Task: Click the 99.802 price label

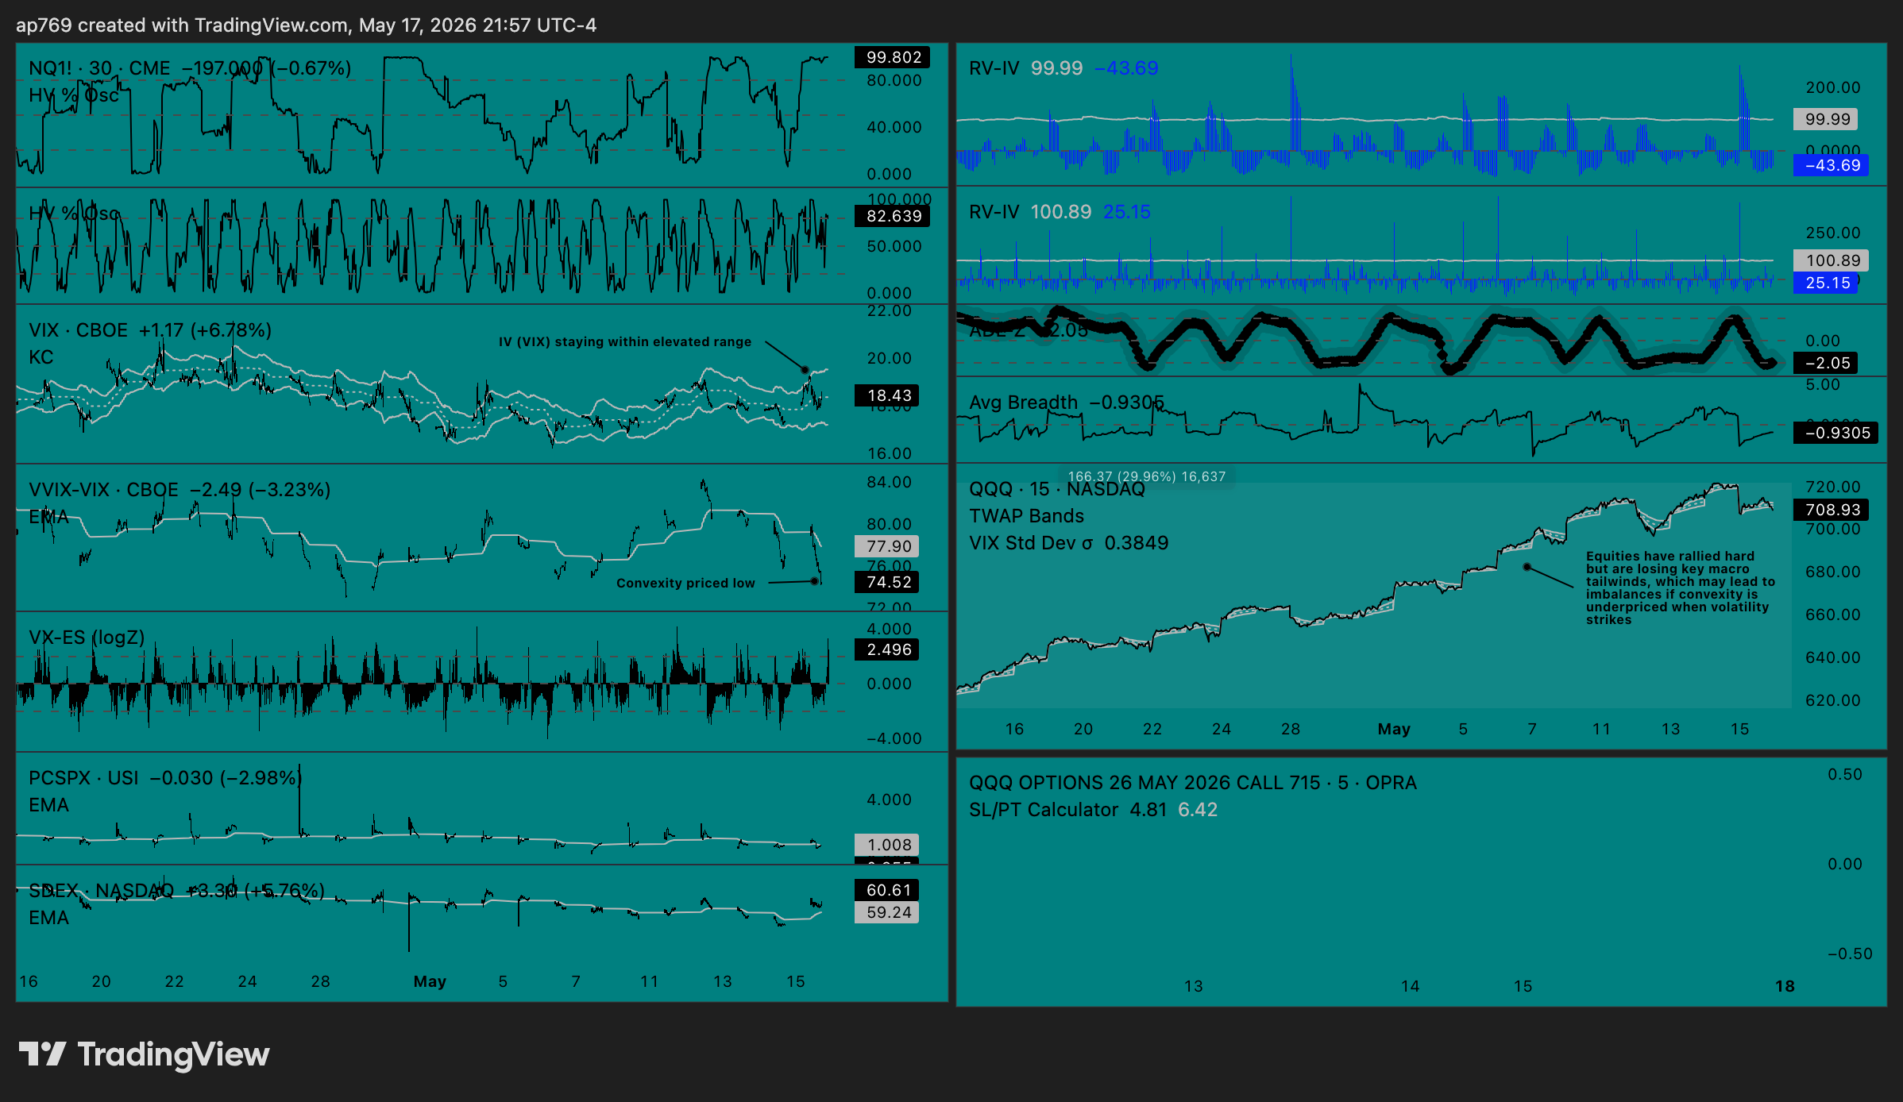Action: pyautogui.click(x=894, y=57)
